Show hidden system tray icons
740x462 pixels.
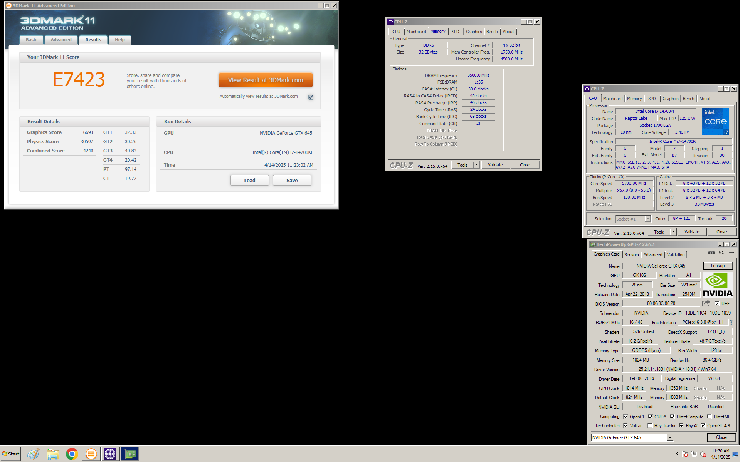(676, 454)
